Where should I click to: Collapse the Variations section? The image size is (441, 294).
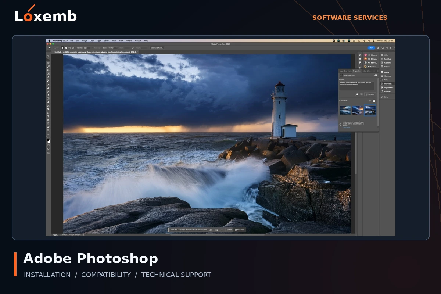tap(340, 101)
